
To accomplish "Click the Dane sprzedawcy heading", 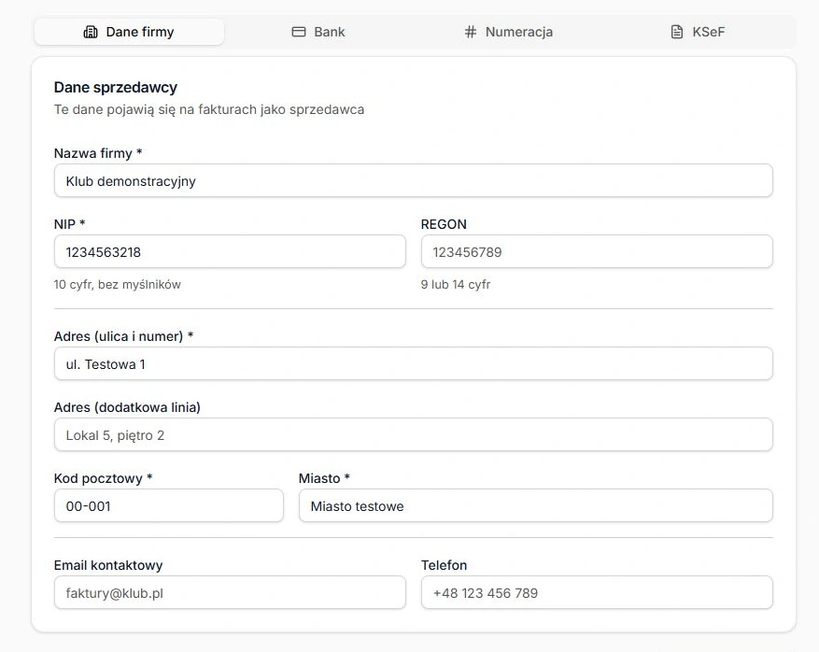I will [116, 87].
